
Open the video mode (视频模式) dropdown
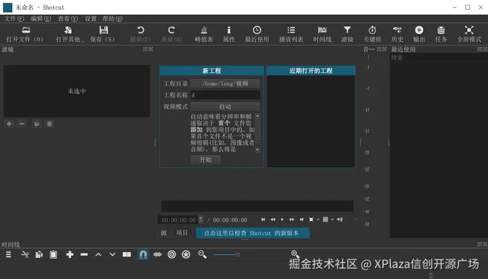(x=225, y=107)
